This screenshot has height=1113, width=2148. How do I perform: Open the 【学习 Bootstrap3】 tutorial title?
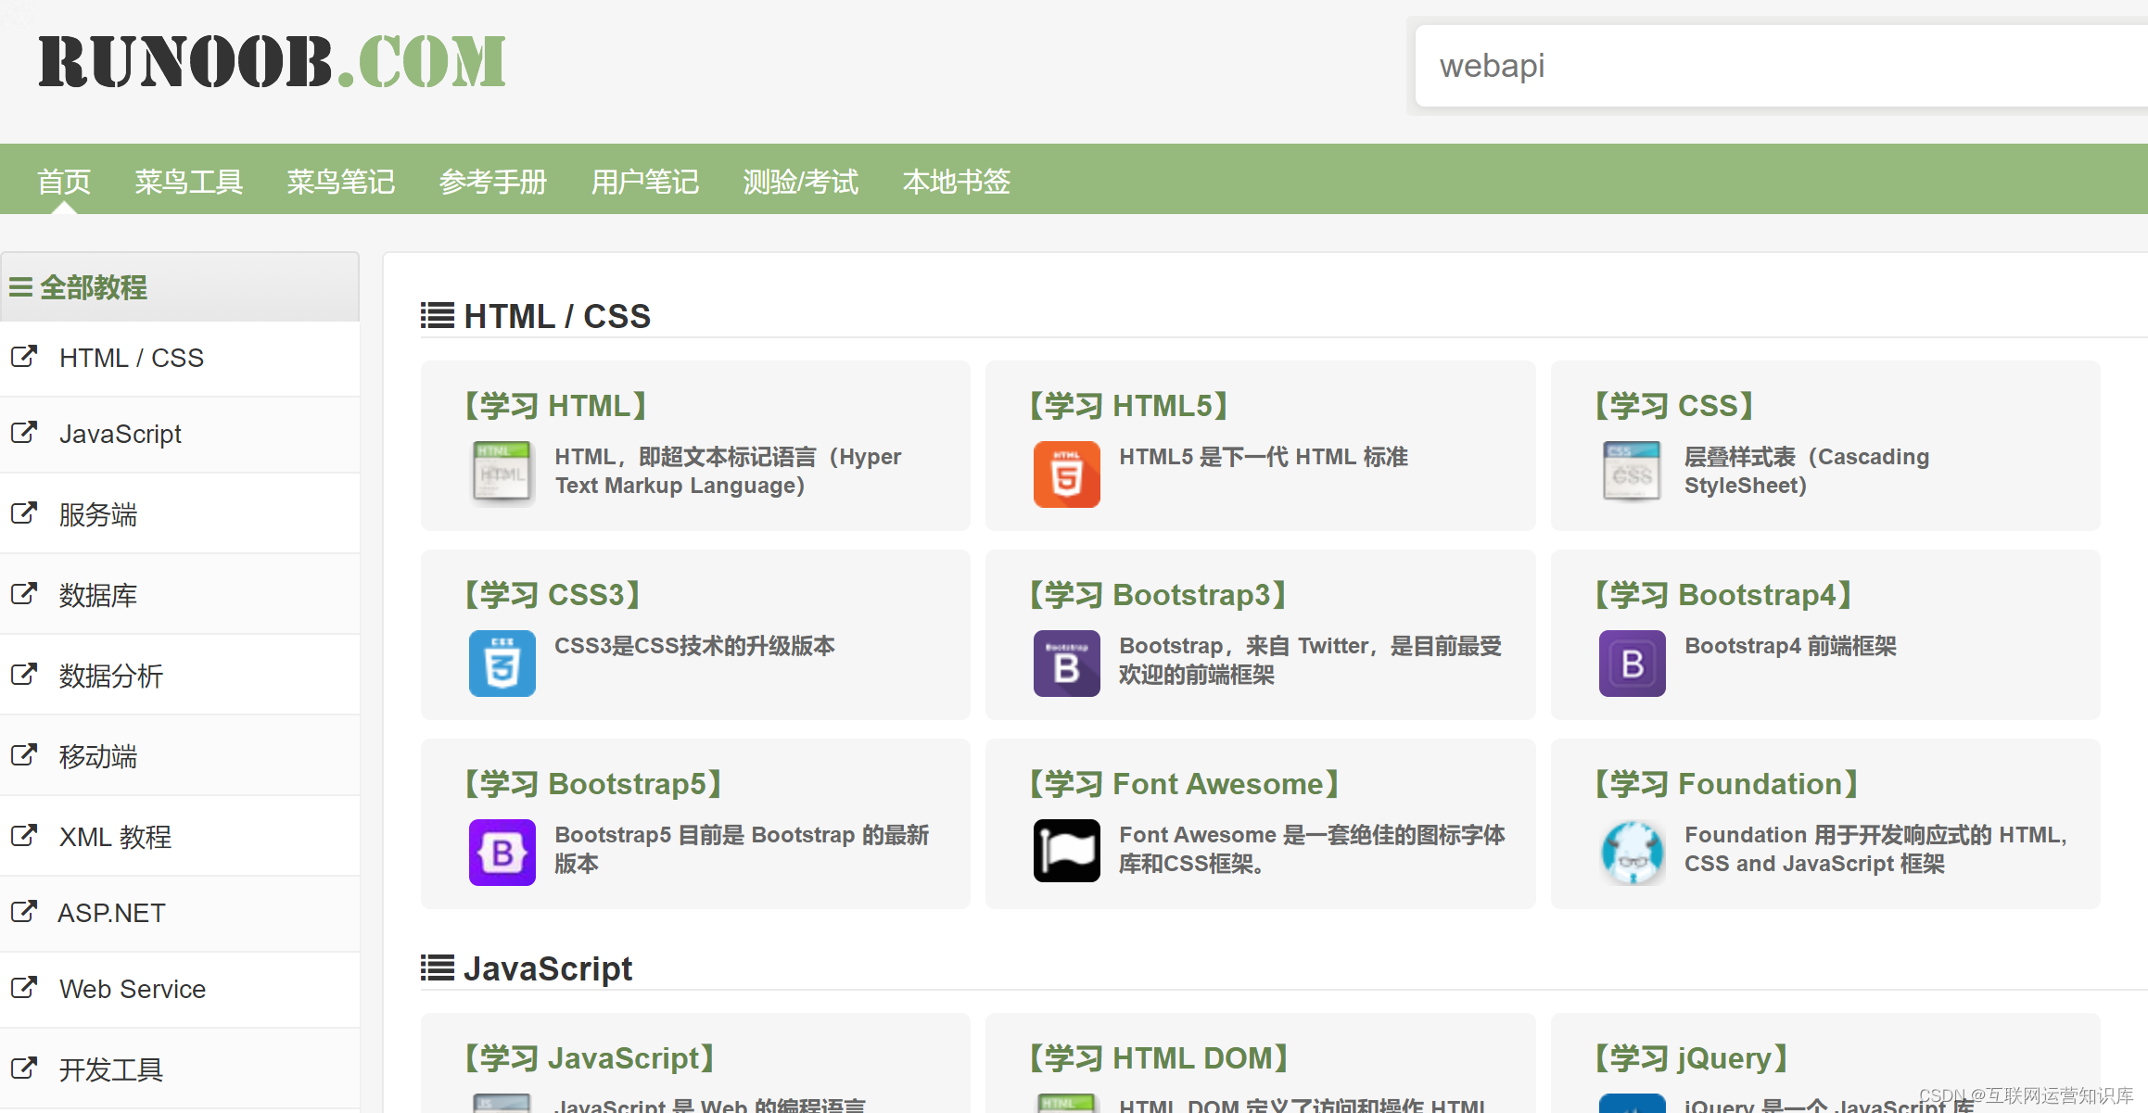pos(1158,595)
